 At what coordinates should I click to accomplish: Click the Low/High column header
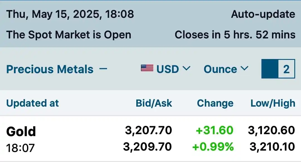[x=273, y=103]
